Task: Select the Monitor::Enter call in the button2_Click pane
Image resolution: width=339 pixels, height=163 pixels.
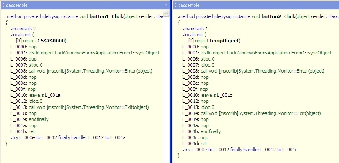Action: (x=253, y=71)
